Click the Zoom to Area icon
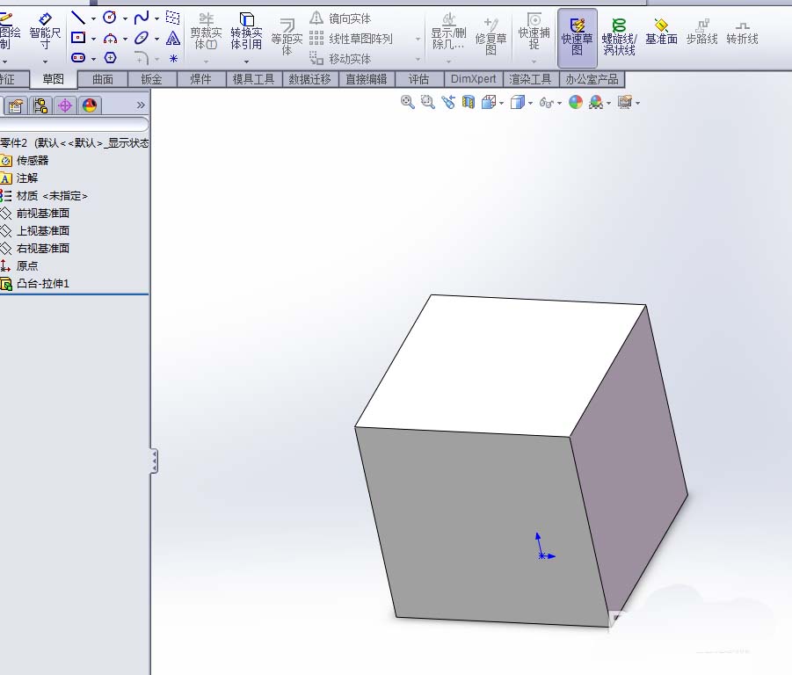The width and height of the screenshot is (792, 675). (x=428, y=102)
